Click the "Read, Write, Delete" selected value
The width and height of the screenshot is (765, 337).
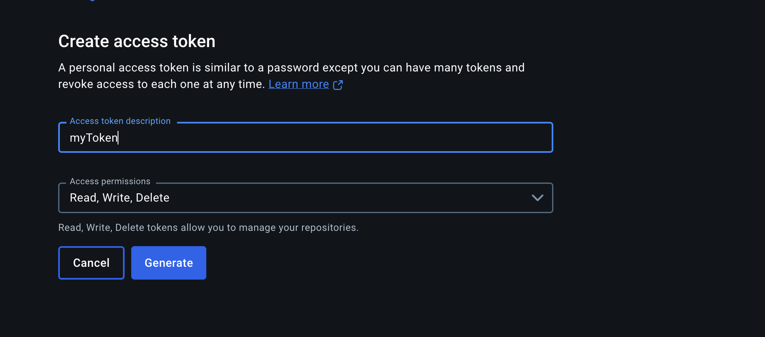120,198
